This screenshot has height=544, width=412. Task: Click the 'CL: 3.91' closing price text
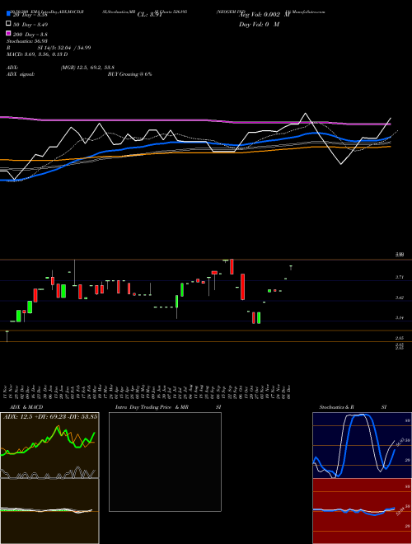150,15
